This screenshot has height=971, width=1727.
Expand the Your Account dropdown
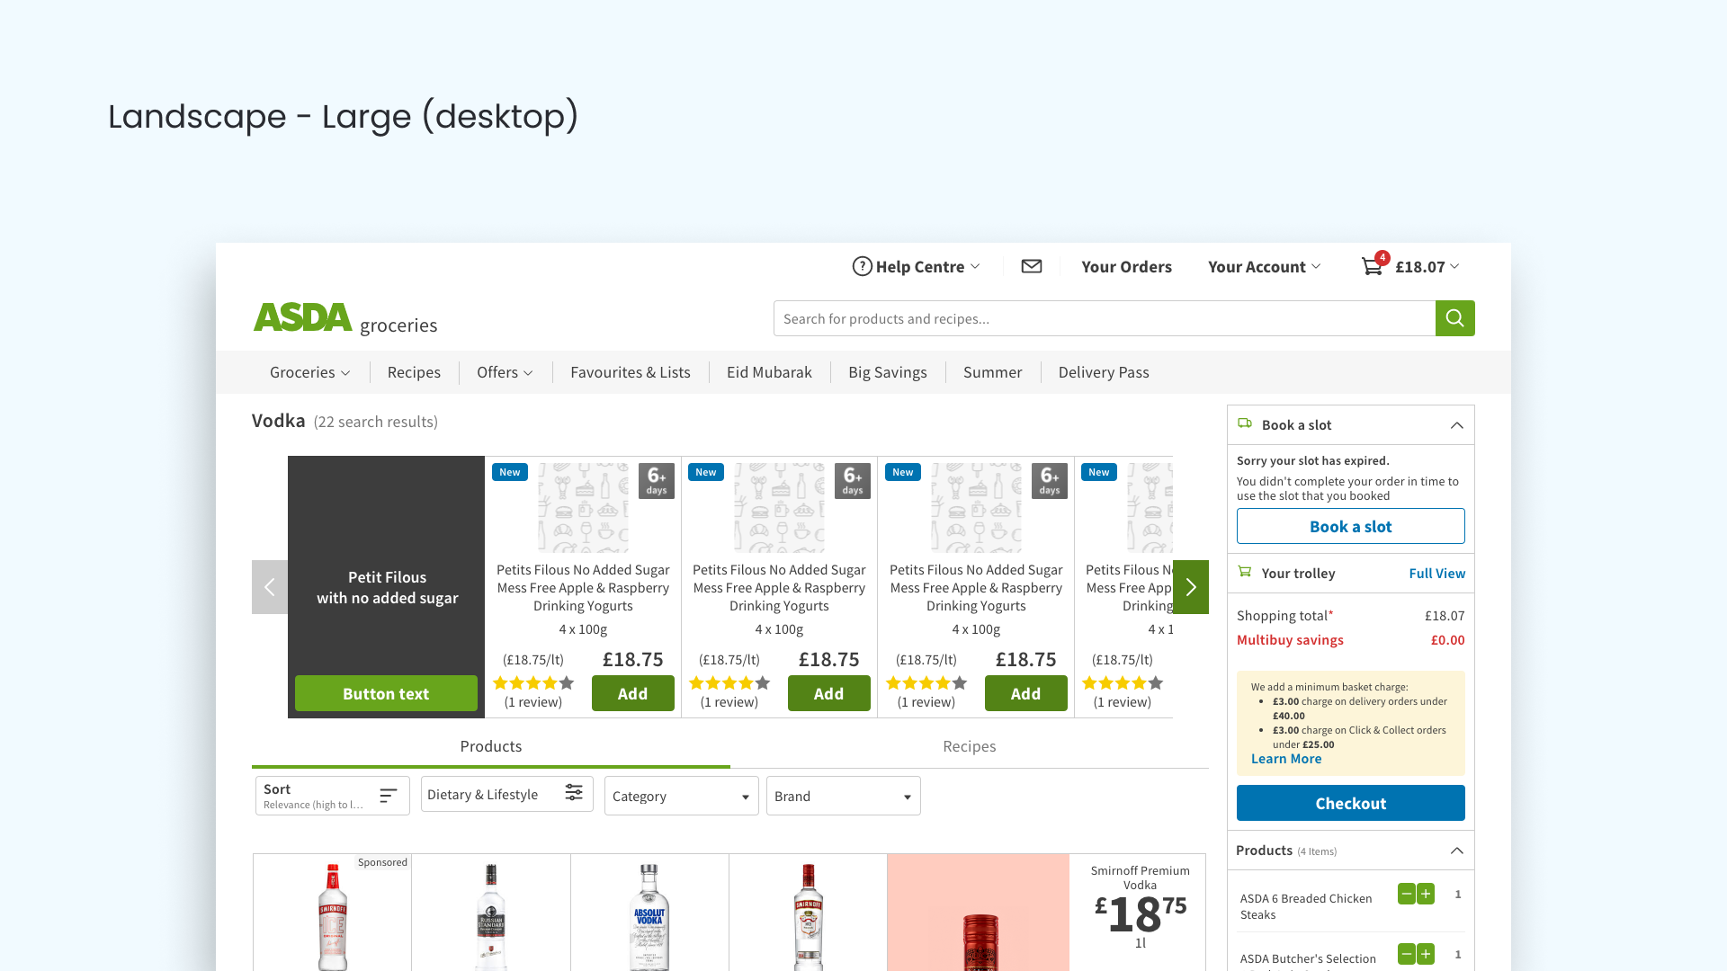(x=1316, y=267)
